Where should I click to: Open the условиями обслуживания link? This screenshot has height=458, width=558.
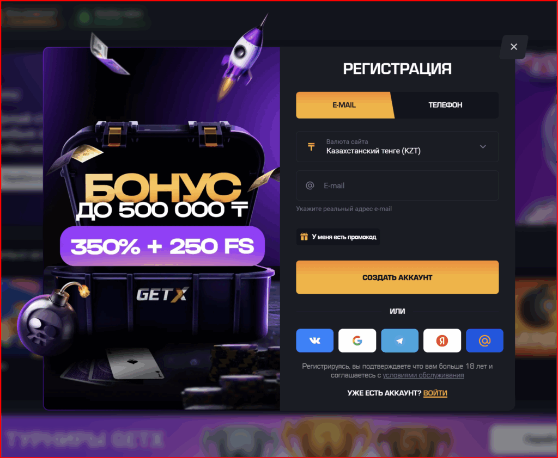[x=423, y=375]
